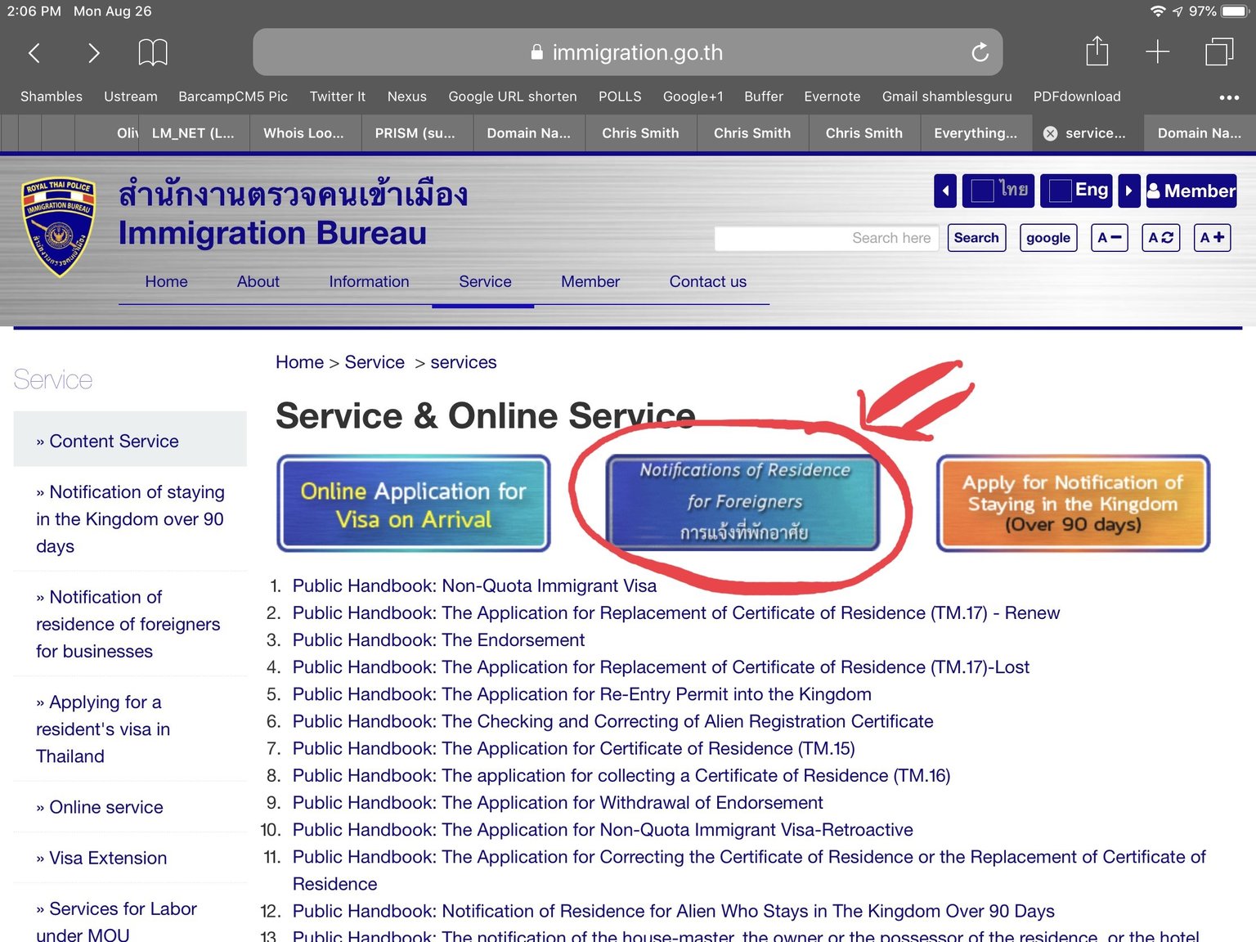Show all open tabs overview
The width and height of the screenshot is (1256, 942).
click(1218, 52)
